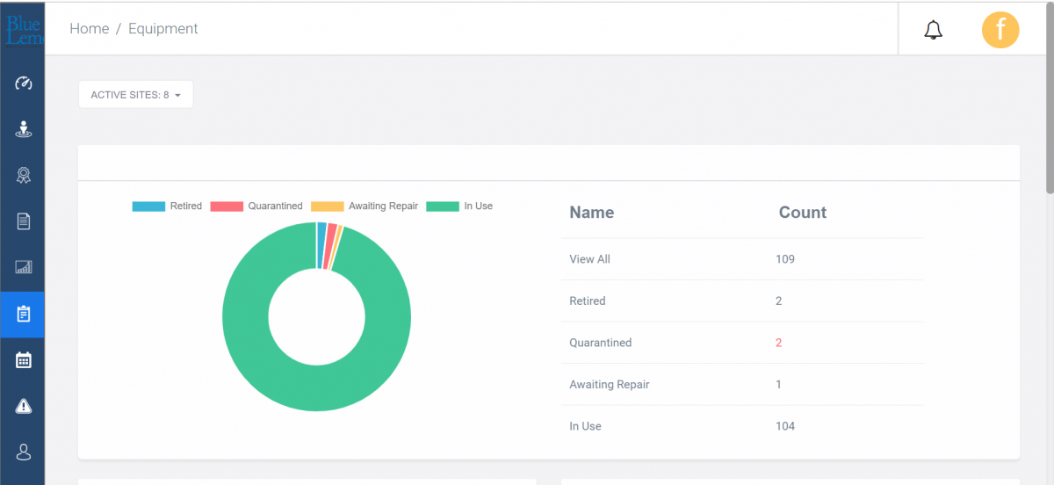
Task: Select the document page sidebar icon
Action: [x=24, y=221]
